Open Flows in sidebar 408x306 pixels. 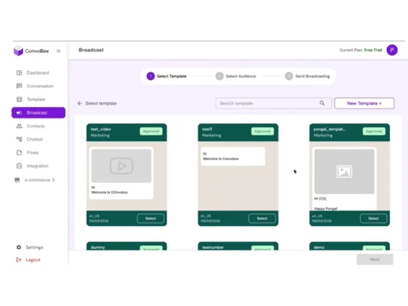pos(33,153)
